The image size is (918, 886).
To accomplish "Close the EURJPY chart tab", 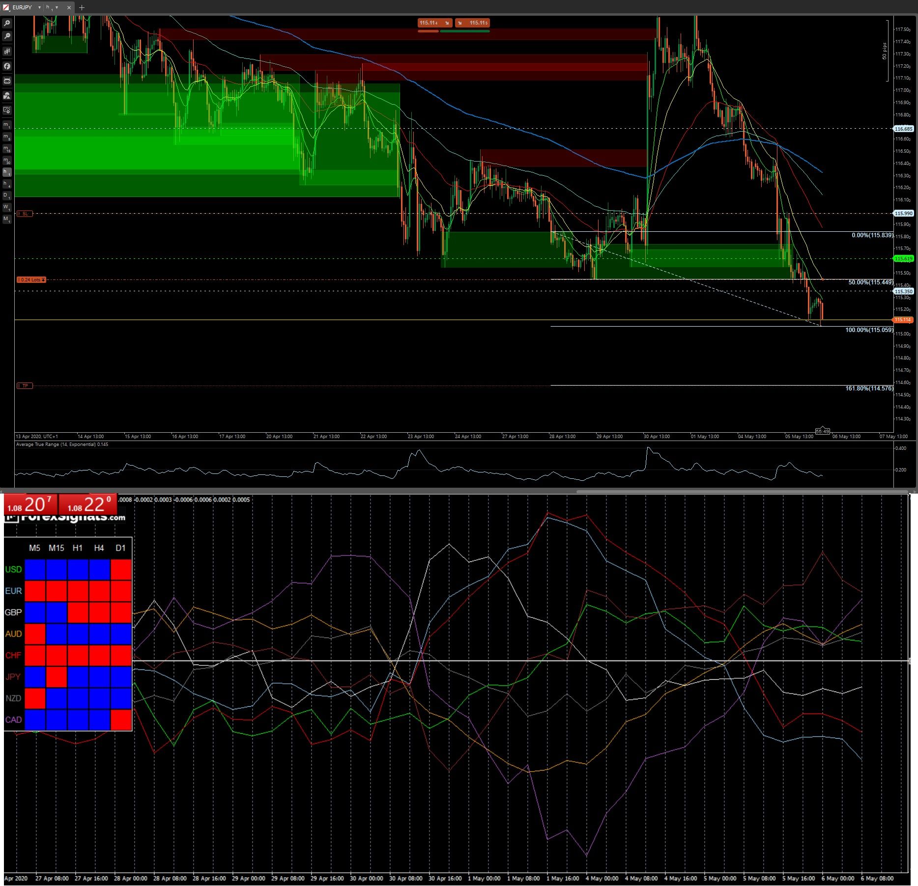I will tap(69, 7).
